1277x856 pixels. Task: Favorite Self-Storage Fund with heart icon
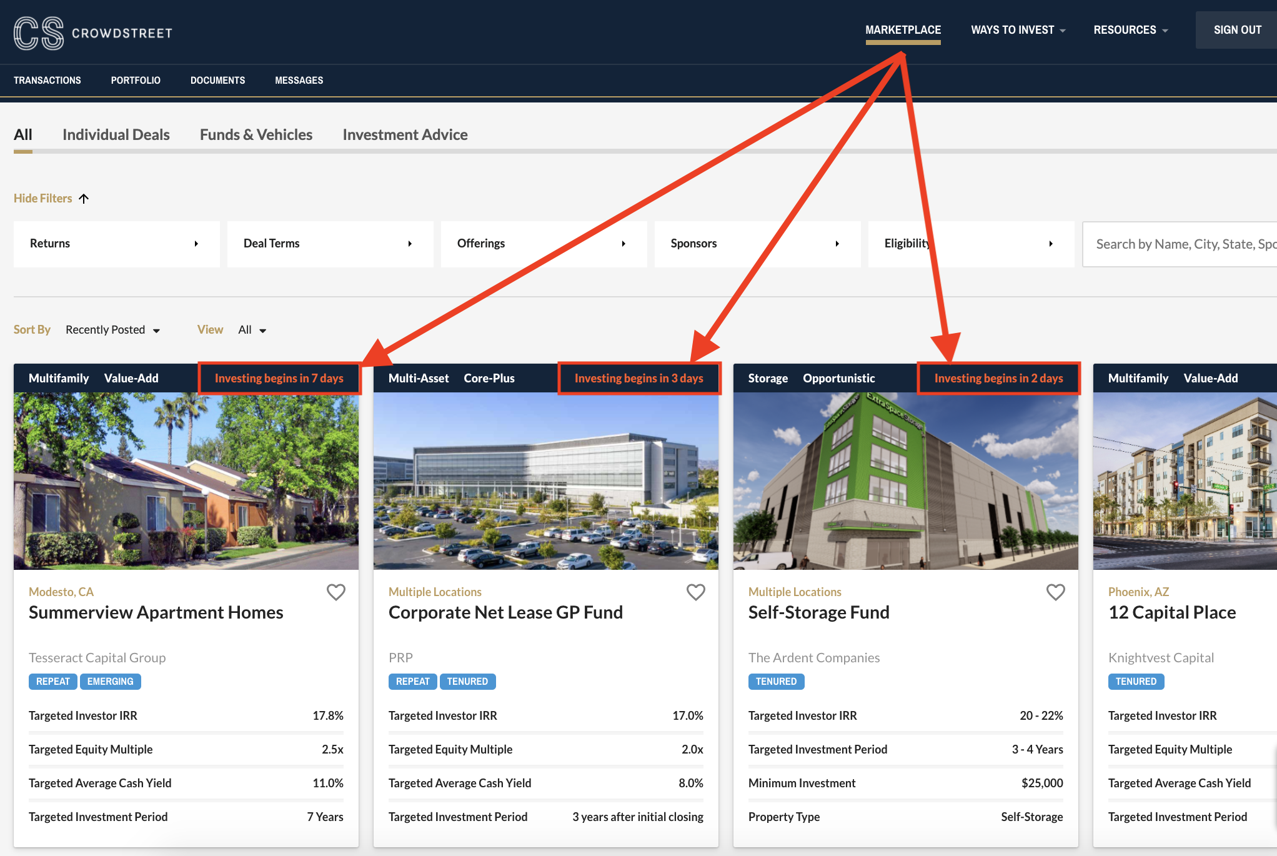click(x=1056, y=592)
